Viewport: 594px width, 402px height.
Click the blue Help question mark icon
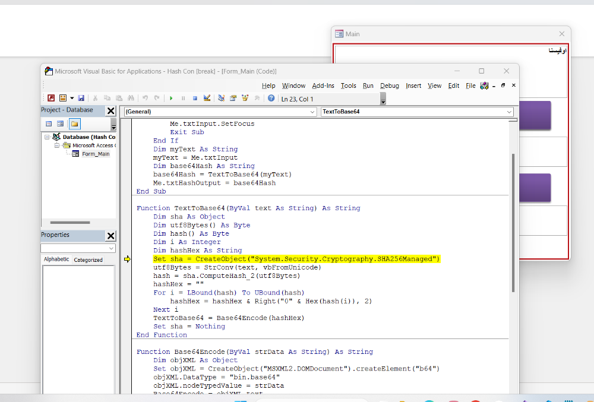(271, 98)
